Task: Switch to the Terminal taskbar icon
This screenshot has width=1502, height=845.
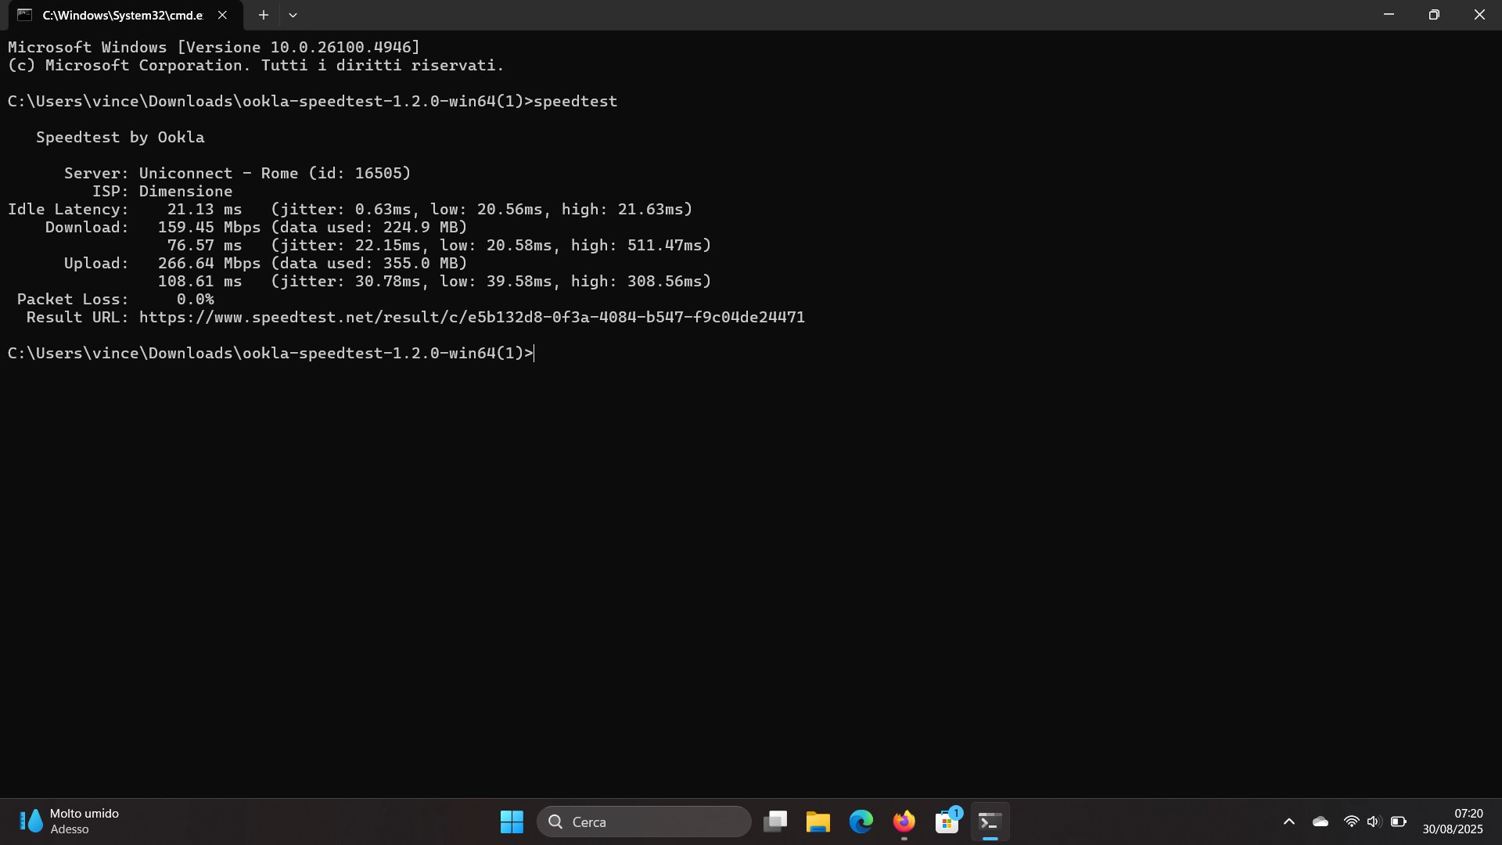Action: 990,822
